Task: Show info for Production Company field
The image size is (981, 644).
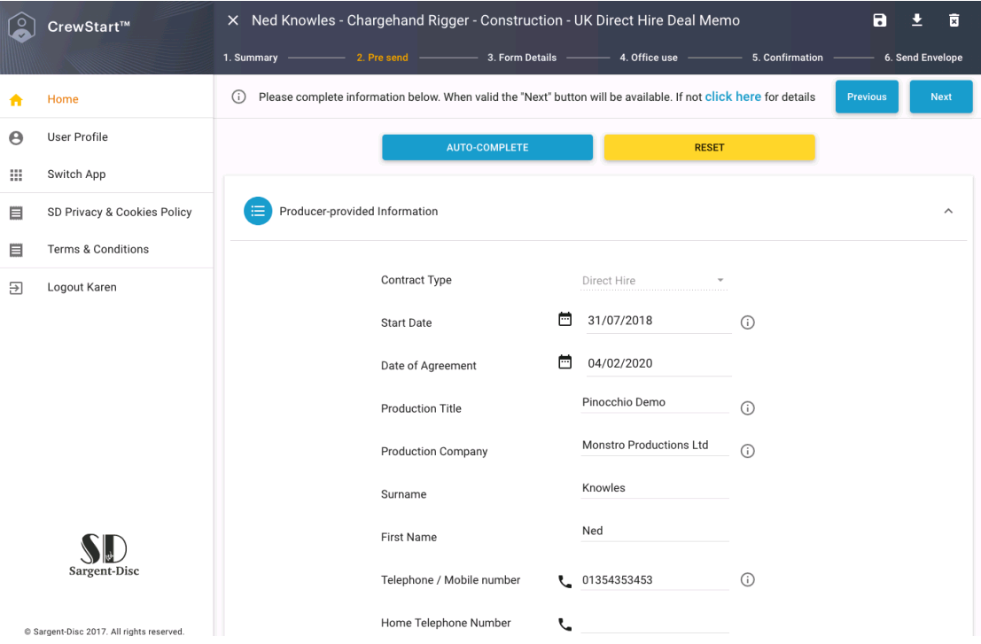Action: [747, 451]
